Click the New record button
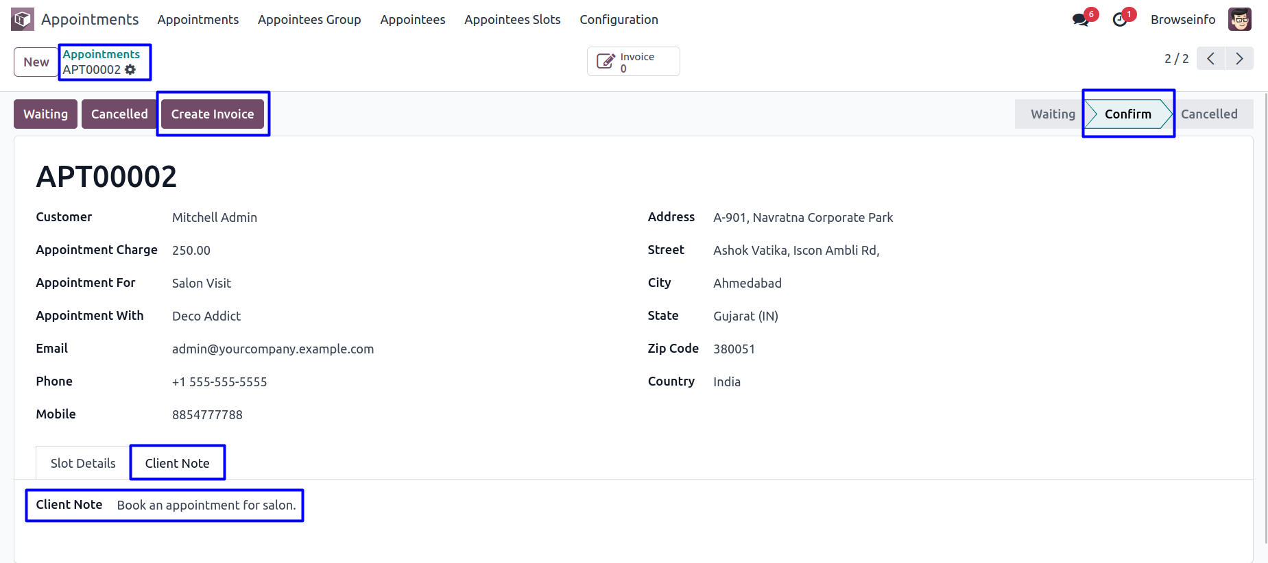The image size is (1268, 563). coord(36,62)
